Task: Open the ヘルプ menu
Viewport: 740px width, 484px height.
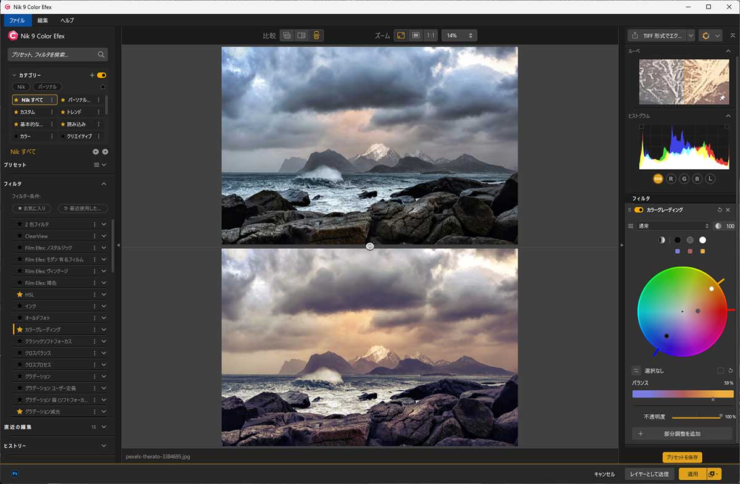Action: click(67, 20)
